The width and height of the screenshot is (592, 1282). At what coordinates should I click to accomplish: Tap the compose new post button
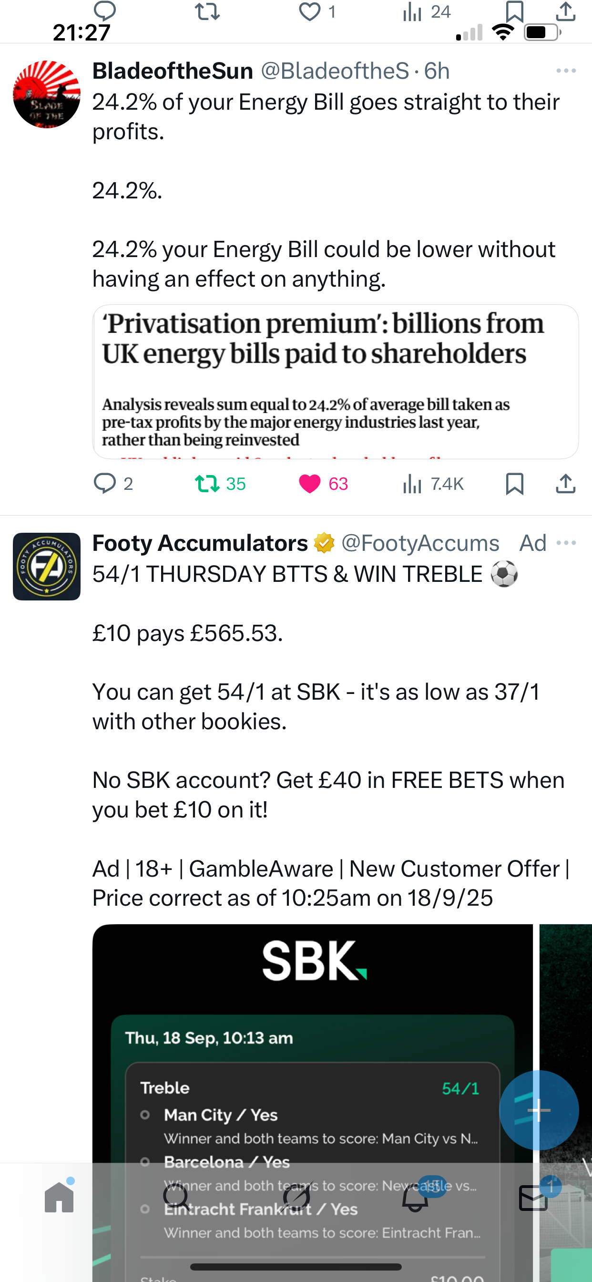539,1110
